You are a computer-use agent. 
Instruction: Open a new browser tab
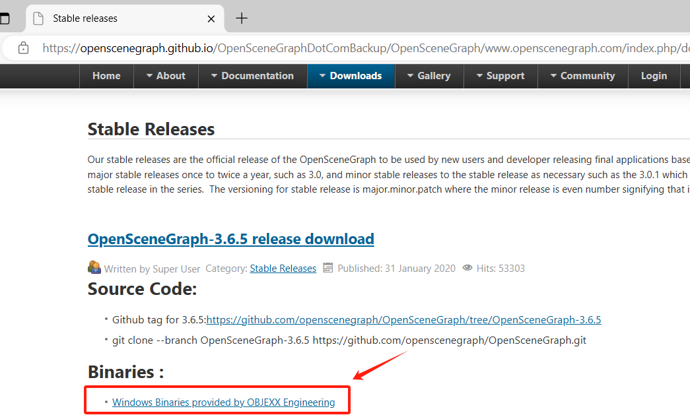[x=242, y=18]
